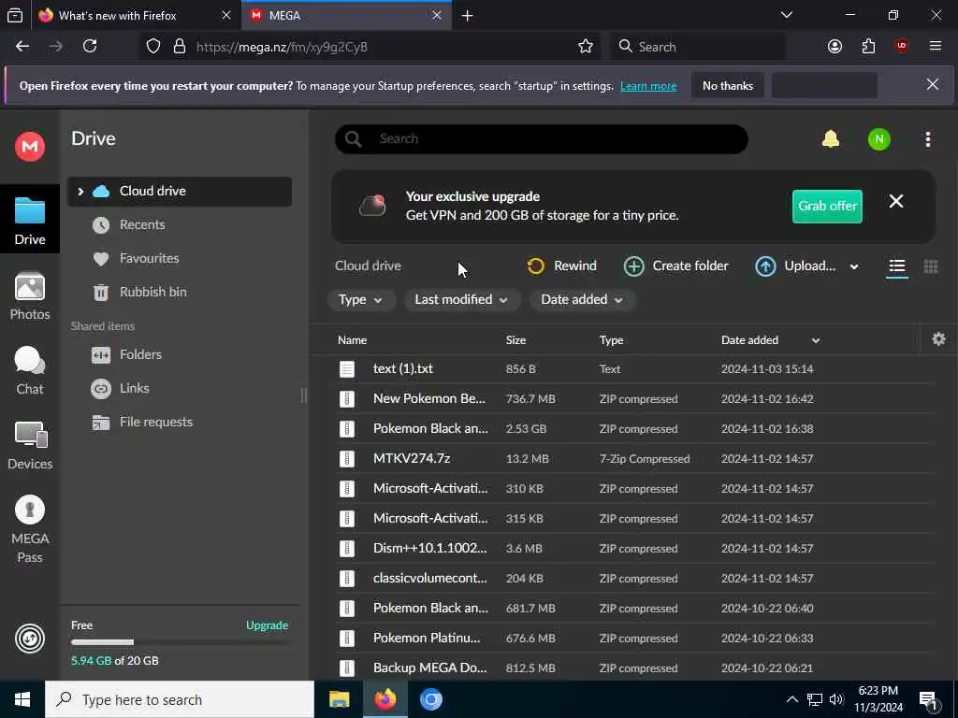Open Favourites in sidebar
This screenshot has width=958, height=718.
149,258
